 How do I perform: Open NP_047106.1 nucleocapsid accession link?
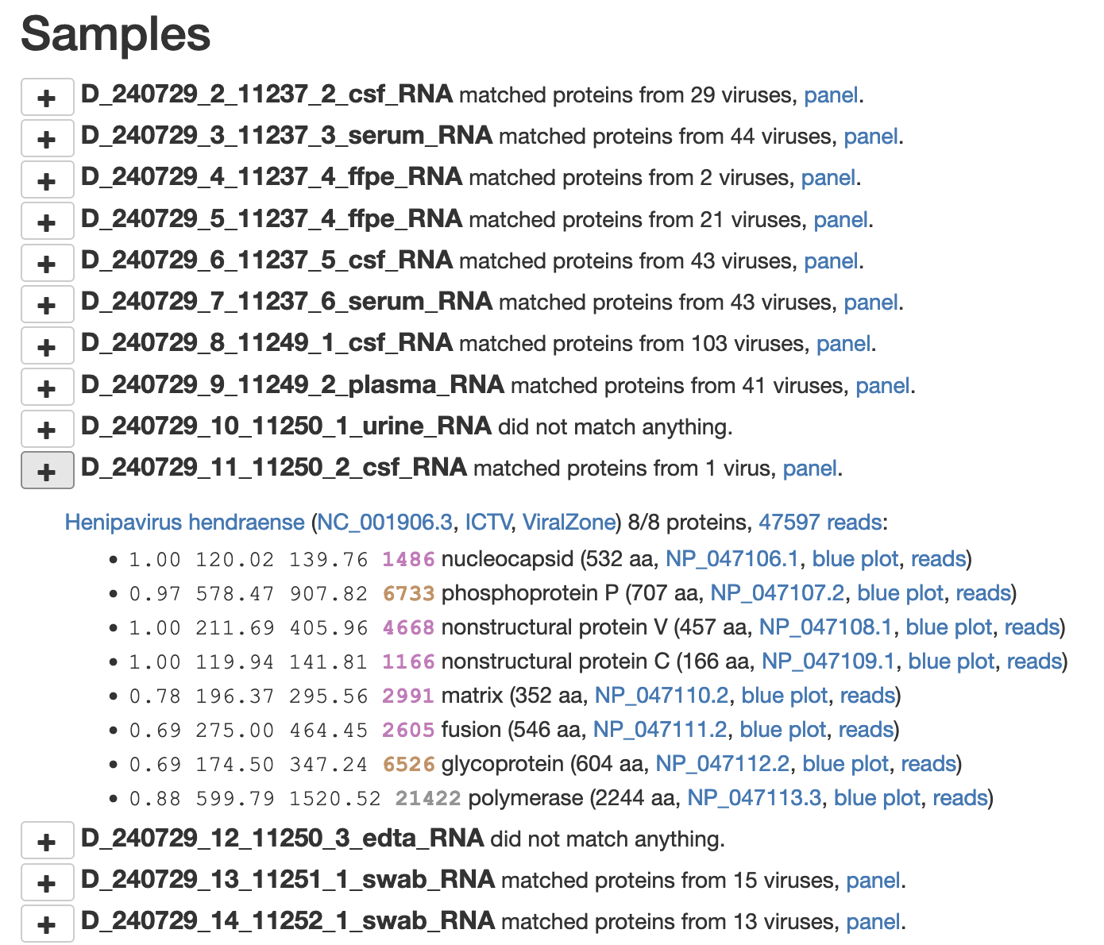[x=732, y=559]
